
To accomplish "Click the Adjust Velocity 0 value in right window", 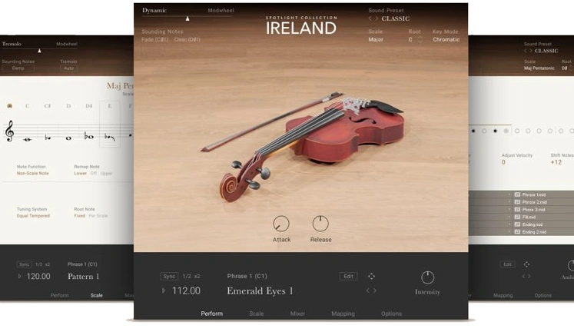I will tap(503, 162).
